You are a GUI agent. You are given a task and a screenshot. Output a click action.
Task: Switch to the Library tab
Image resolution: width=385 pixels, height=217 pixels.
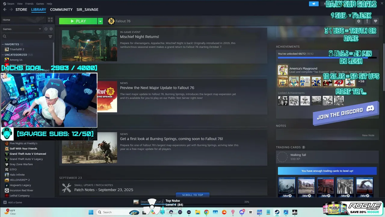point(38,10)
